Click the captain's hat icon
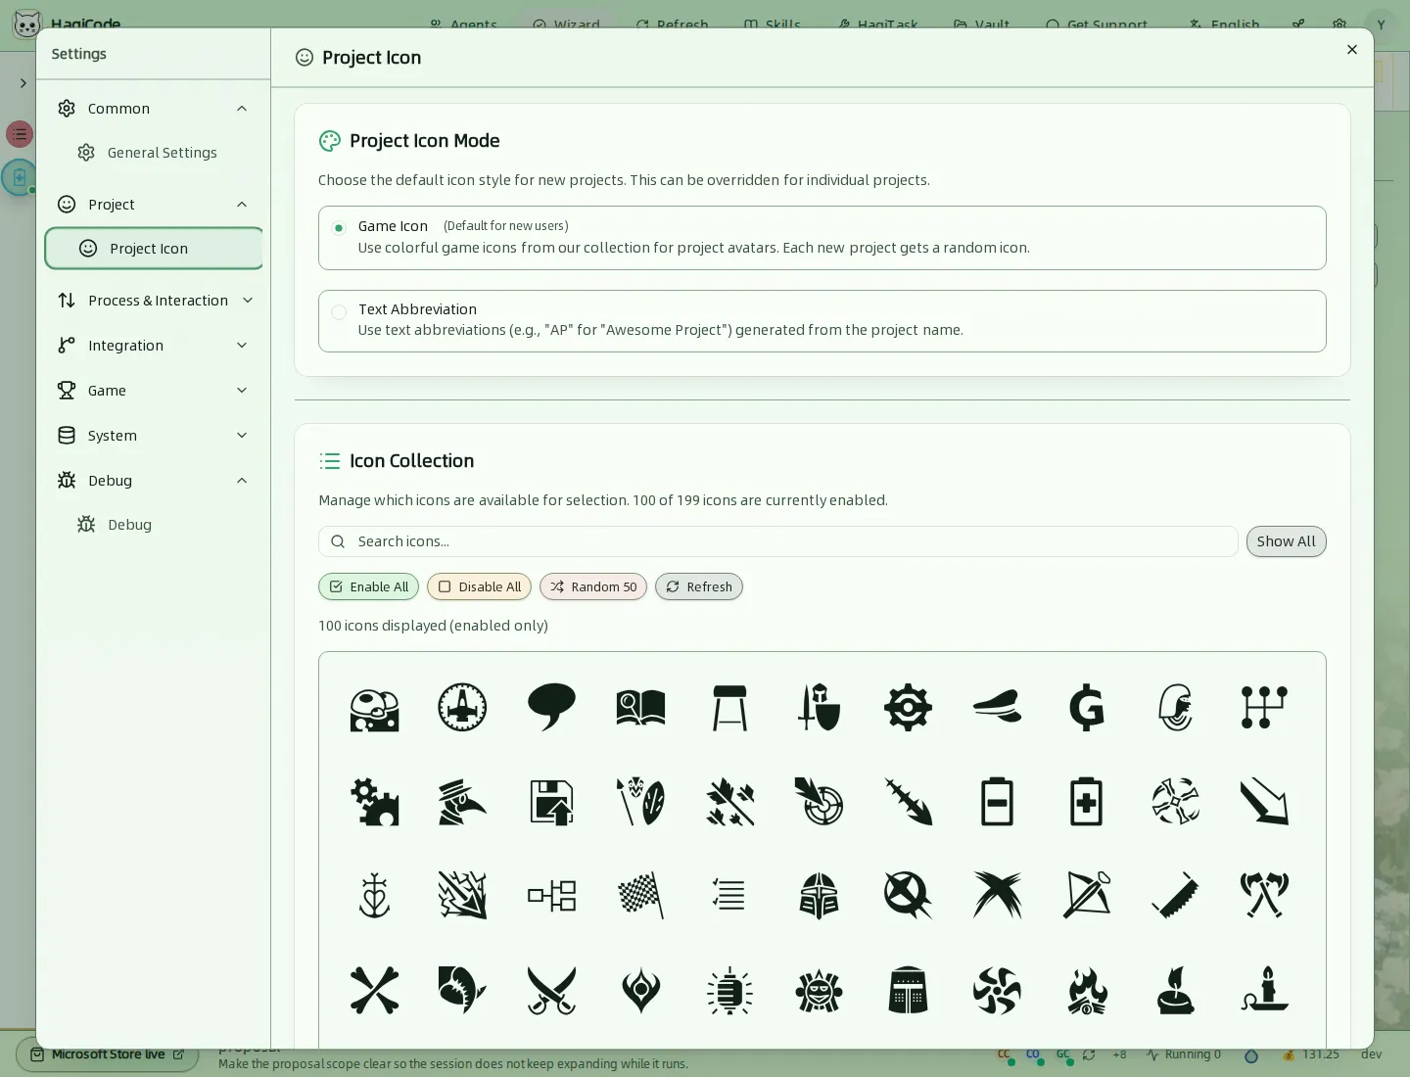Viewport: 1410px width, 1077px height. 997,707
